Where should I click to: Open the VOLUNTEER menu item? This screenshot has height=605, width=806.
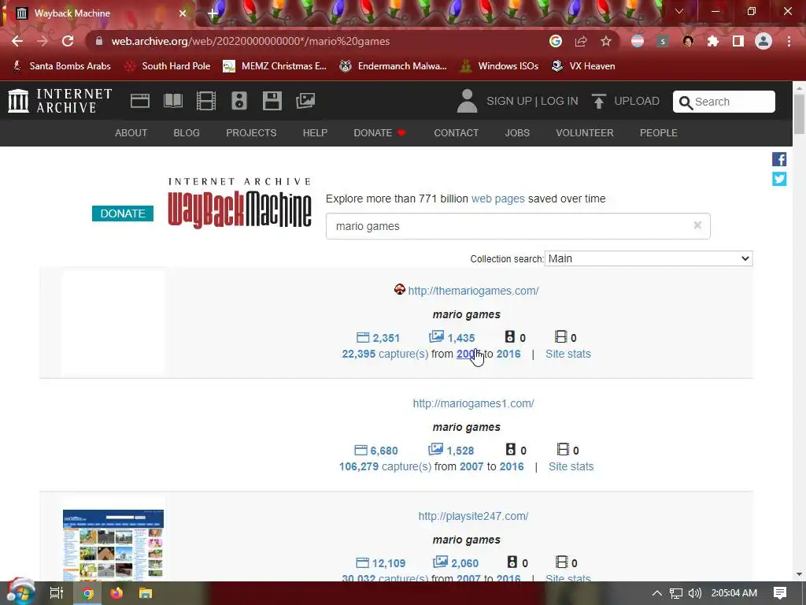[585, 132]
